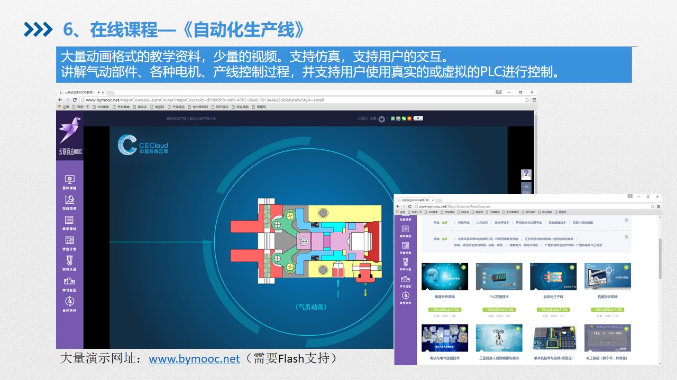
Task: Open the www.bymooc.net hyperlink on the slide
Action: [194, 359]
